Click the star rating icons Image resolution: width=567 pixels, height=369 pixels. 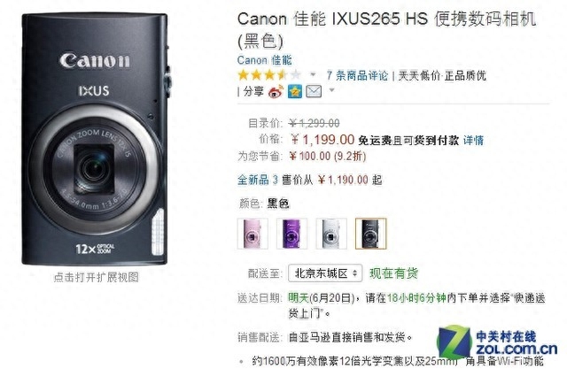(269, 75)
